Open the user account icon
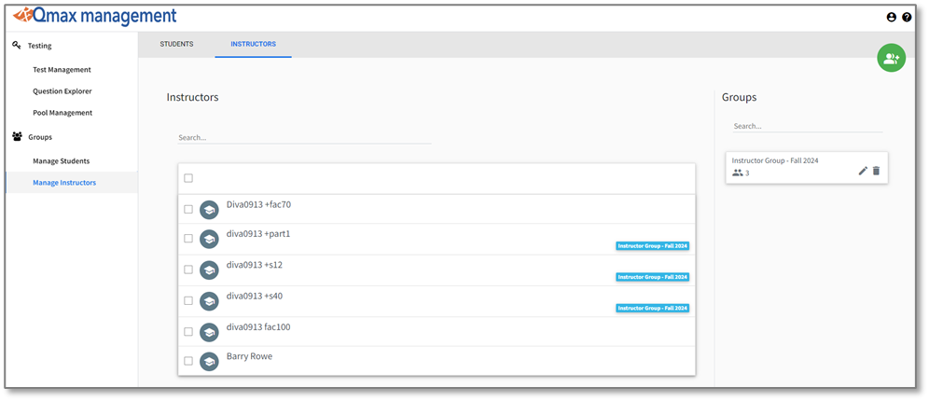The height and width of the screenshot is (401, 929). (x=891, y=17)
